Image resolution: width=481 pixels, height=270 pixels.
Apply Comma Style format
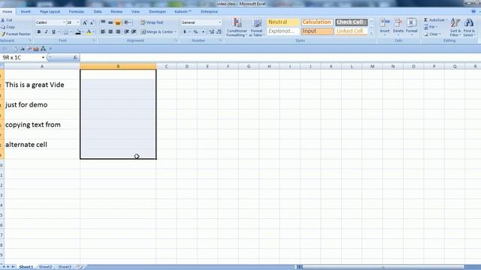tap(203, 31)
